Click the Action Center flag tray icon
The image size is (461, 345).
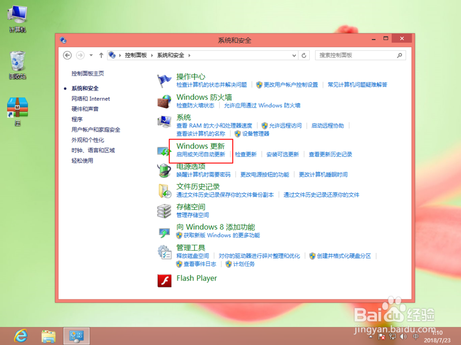(382, 337)
